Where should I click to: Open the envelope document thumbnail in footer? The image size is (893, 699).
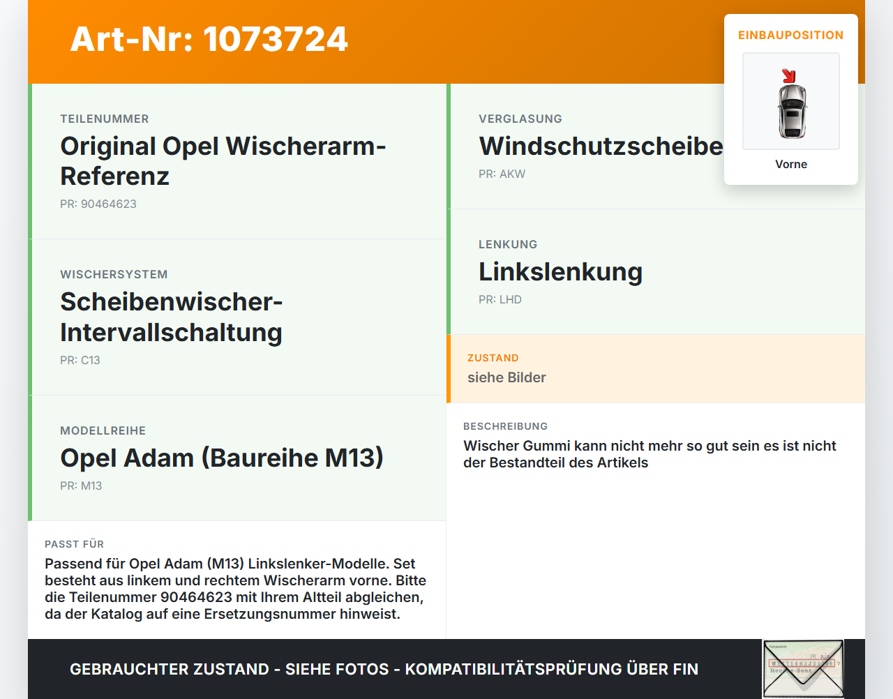tap(803, 669)
